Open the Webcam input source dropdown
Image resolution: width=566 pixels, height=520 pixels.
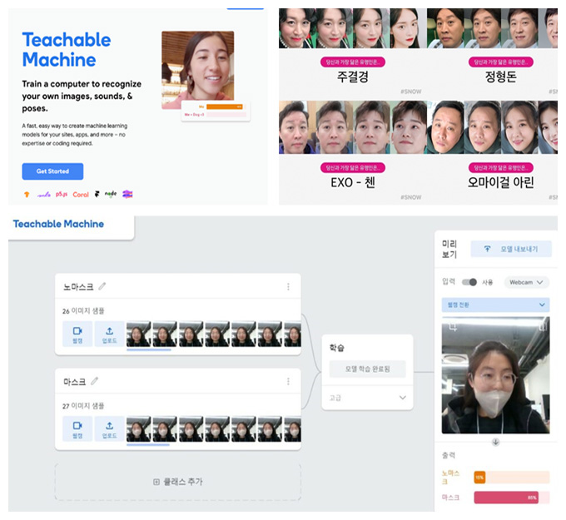pyautogui.click(x=526, y=282)
